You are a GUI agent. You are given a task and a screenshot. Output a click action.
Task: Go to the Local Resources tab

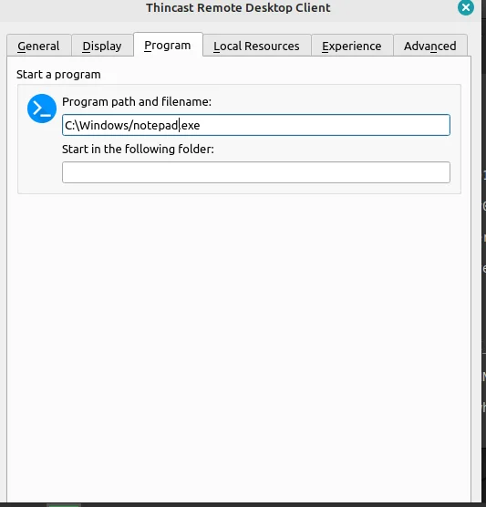click(257, 46)
